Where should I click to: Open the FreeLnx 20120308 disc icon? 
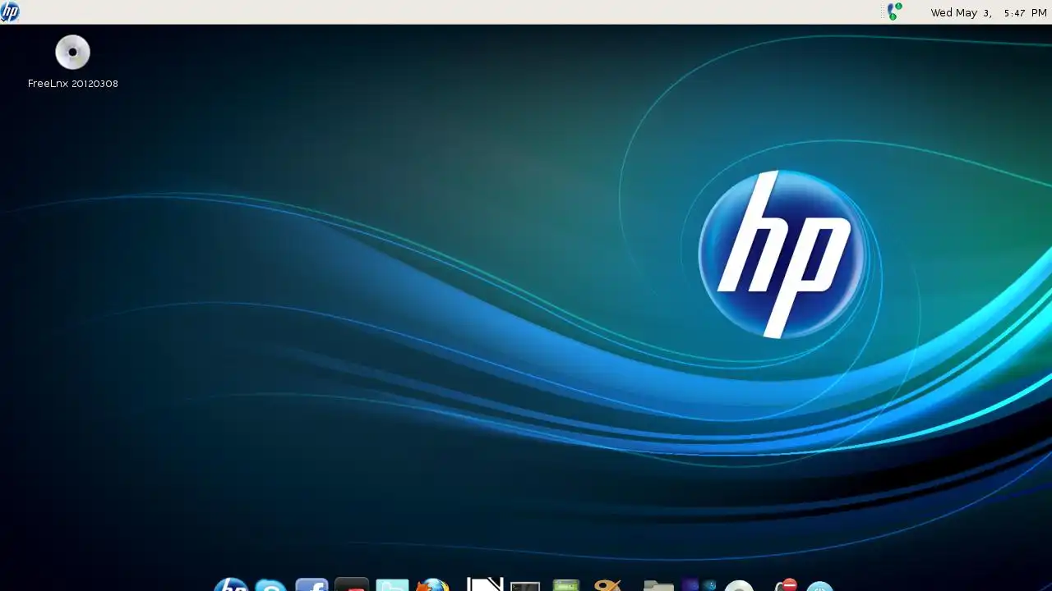click(x=72, y=52)
